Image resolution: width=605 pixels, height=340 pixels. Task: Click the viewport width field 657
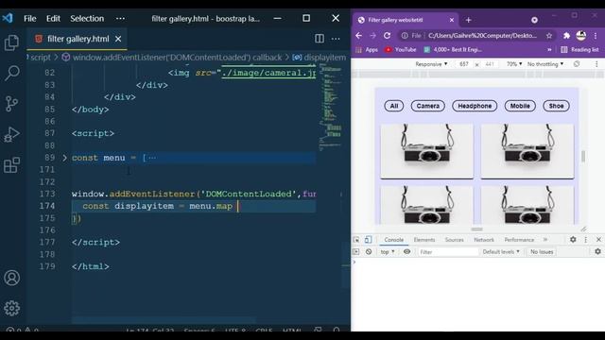point(464,64)
